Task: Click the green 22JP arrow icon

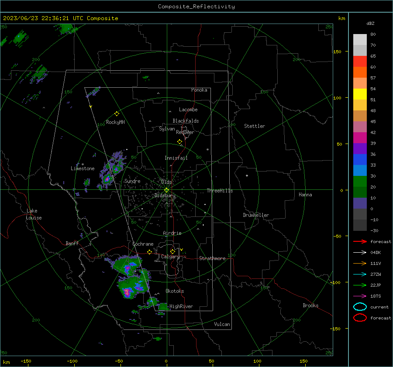Action: click(x=360, y=285)
